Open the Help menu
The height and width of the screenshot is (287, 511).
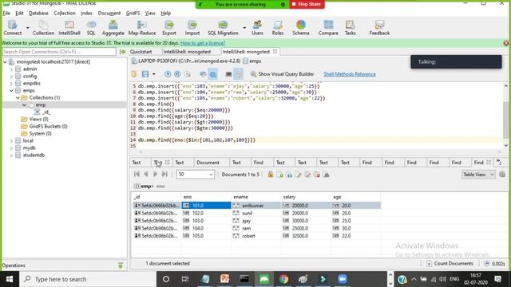pyautogui.click(x=165, y=13)
